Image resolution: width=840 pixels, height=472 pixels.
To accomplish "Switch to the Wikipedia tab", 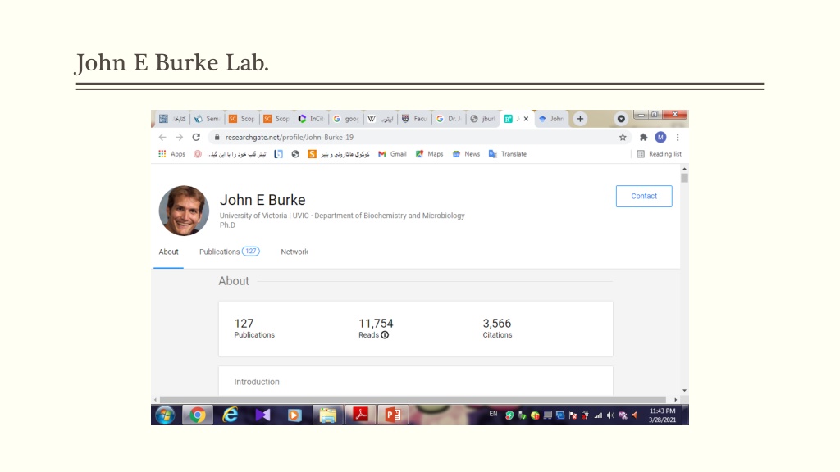I will (381, 119).
